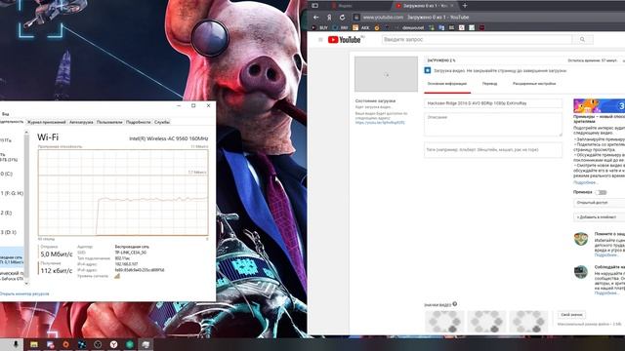
Task: Click Task Manager sidebar scroll-up arrow
Action: pos(26,133)
